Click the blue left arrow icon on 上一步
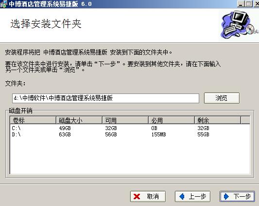 tap(182, 196)
